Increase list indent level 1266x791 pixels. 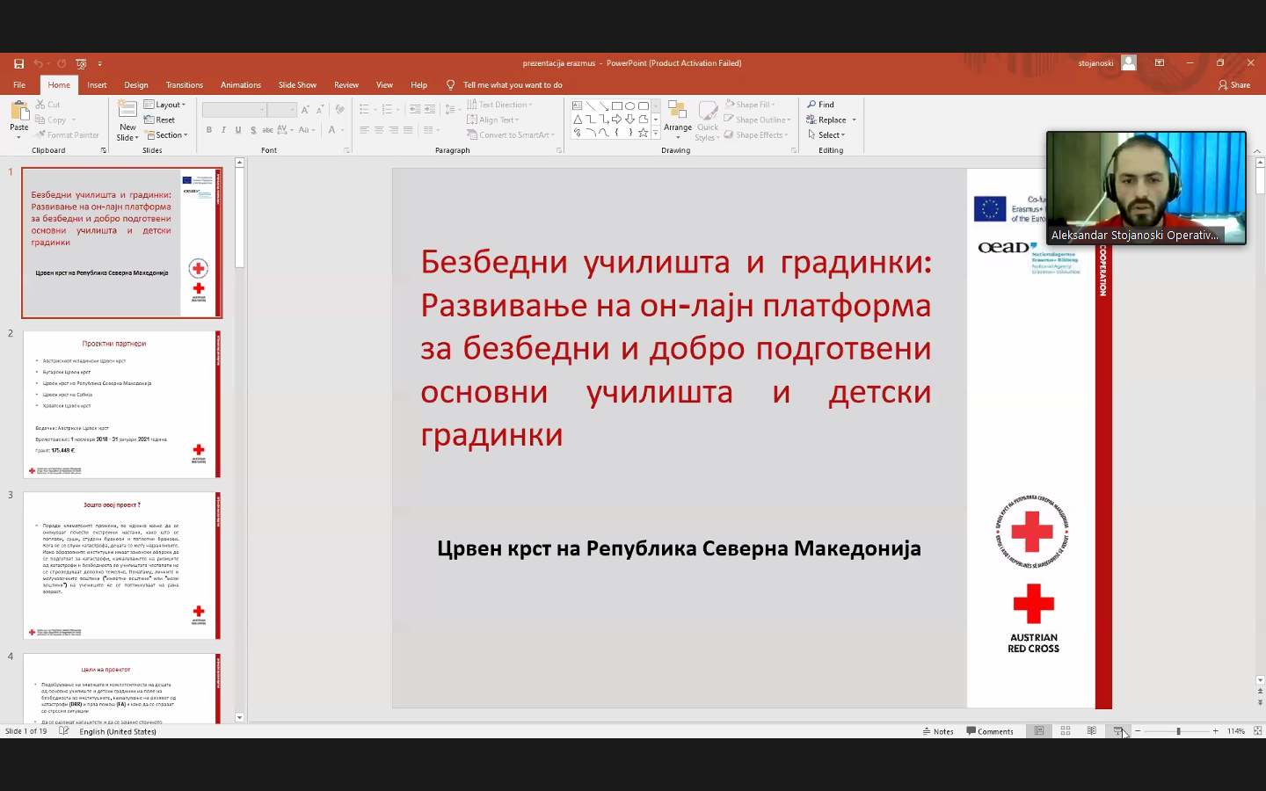tap(429, 109)
